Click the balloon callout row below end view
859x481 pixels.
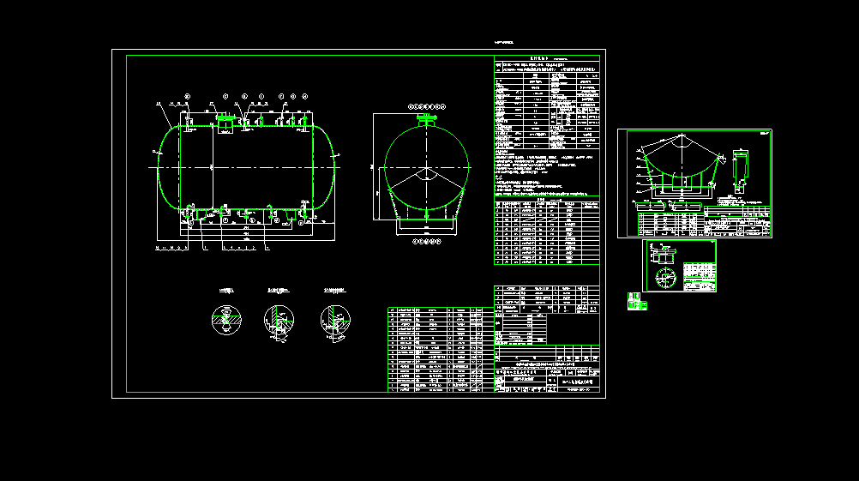(x=427, y=241)
